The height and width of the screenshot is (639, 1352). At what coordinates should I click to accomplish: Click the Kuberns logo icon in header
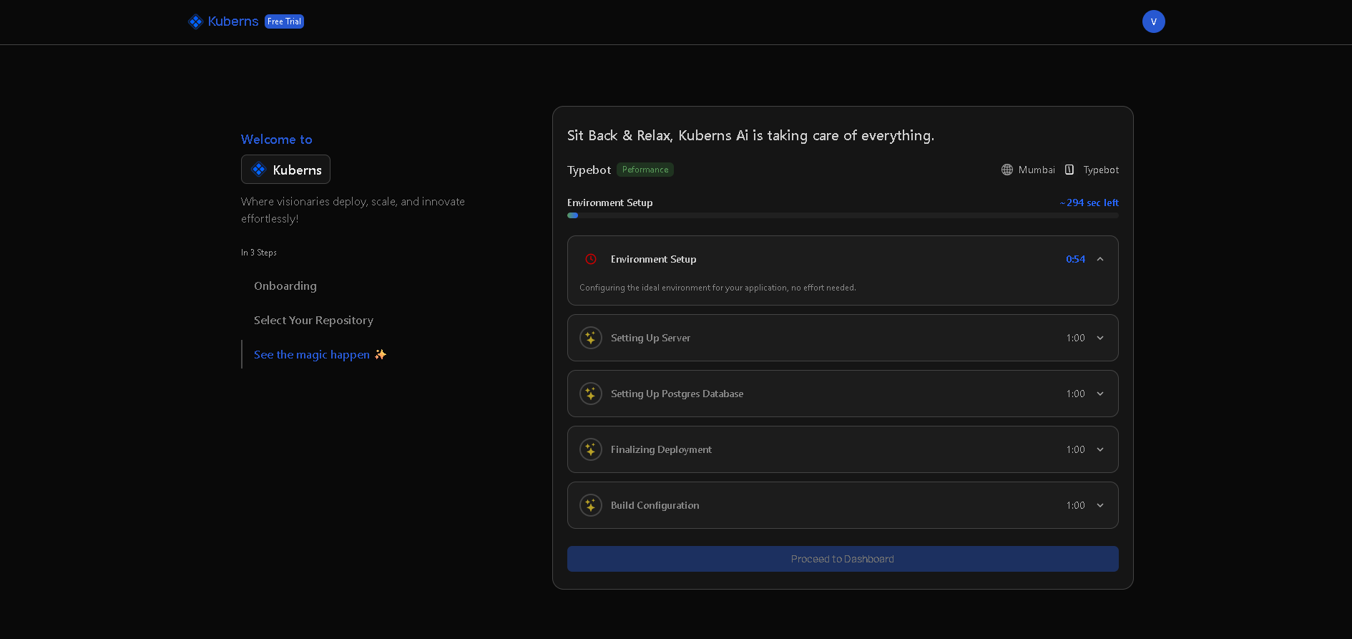(195, 21)
